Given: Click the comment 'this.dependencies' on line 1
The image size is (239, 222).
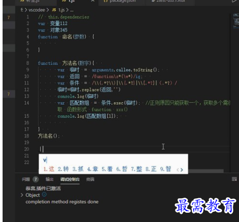Looking at the screenshot, I should [x=69, y=17].
